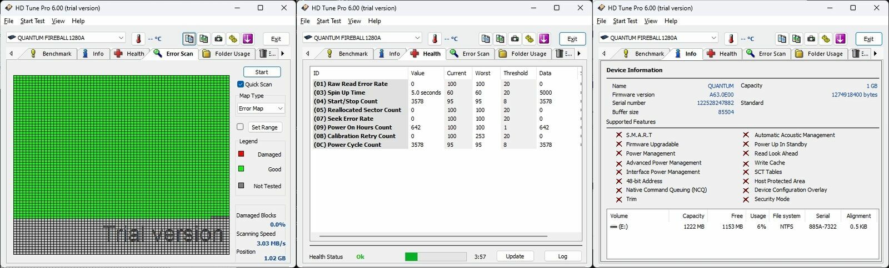Switch to Folder Usage tab in left window

(227, 54)
